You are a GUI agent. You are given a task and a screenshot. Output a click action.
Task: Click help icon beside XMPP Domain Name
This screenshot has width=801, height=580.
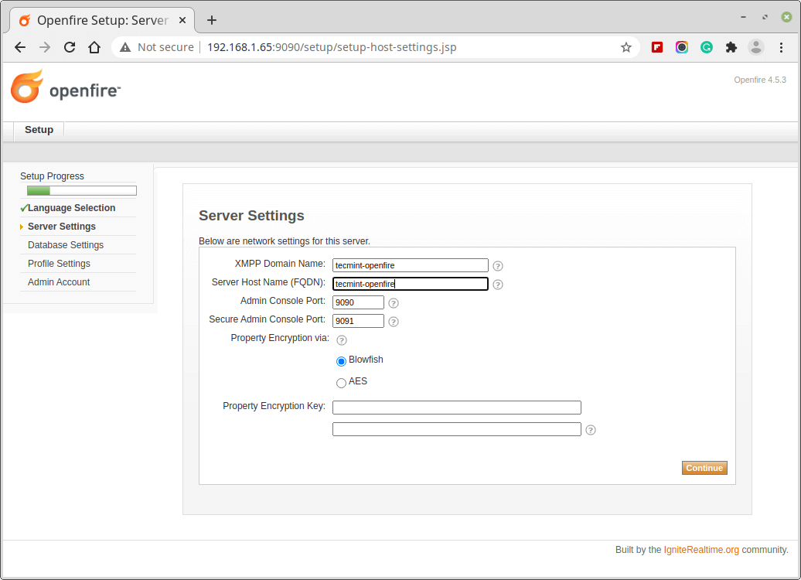point(498,266)
